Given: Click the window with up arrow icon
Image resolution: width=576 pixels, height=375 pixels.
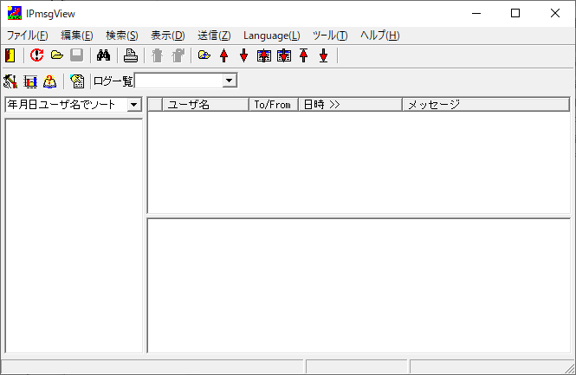Looking at the screenshot, I should click(x=264, y=55).
